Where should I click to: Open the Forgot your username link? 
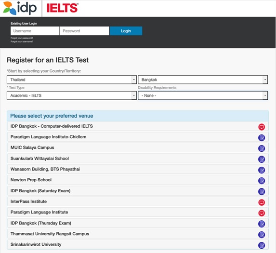coord(22,41)
